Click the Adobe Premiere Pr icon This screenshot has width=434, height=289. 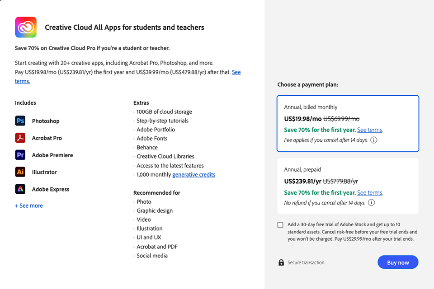click(20, 155)
